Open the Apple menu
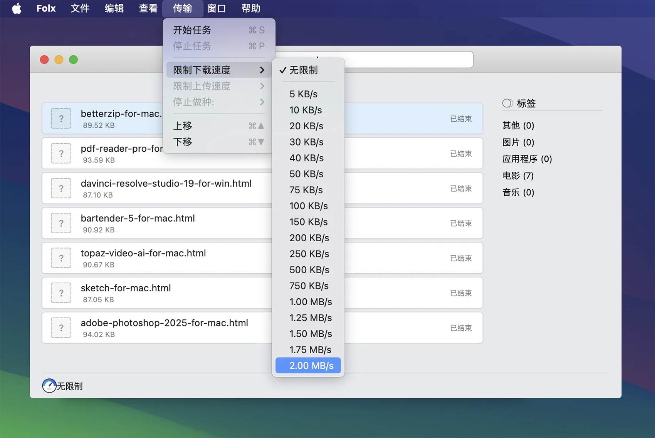This screenshot has width=655, height=438. tap(17, 8)
